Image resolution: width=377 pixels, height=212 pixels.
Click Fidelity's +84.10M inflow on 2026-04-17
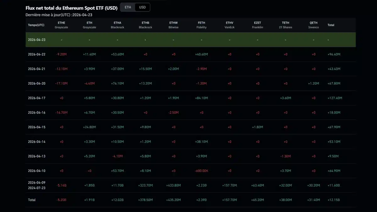tap(201, 98)
